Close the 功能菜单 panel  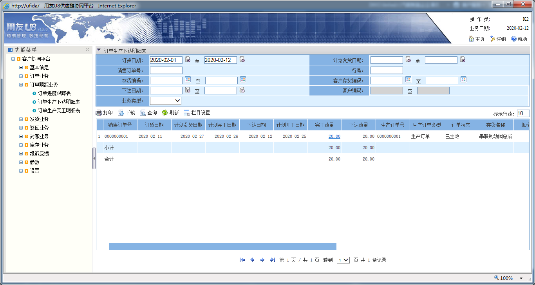(87, 50)
